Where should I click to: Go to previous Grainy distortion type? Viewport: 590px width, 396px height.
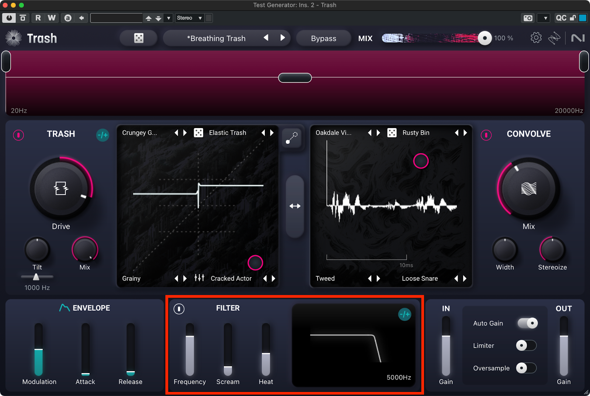(176, 278)
